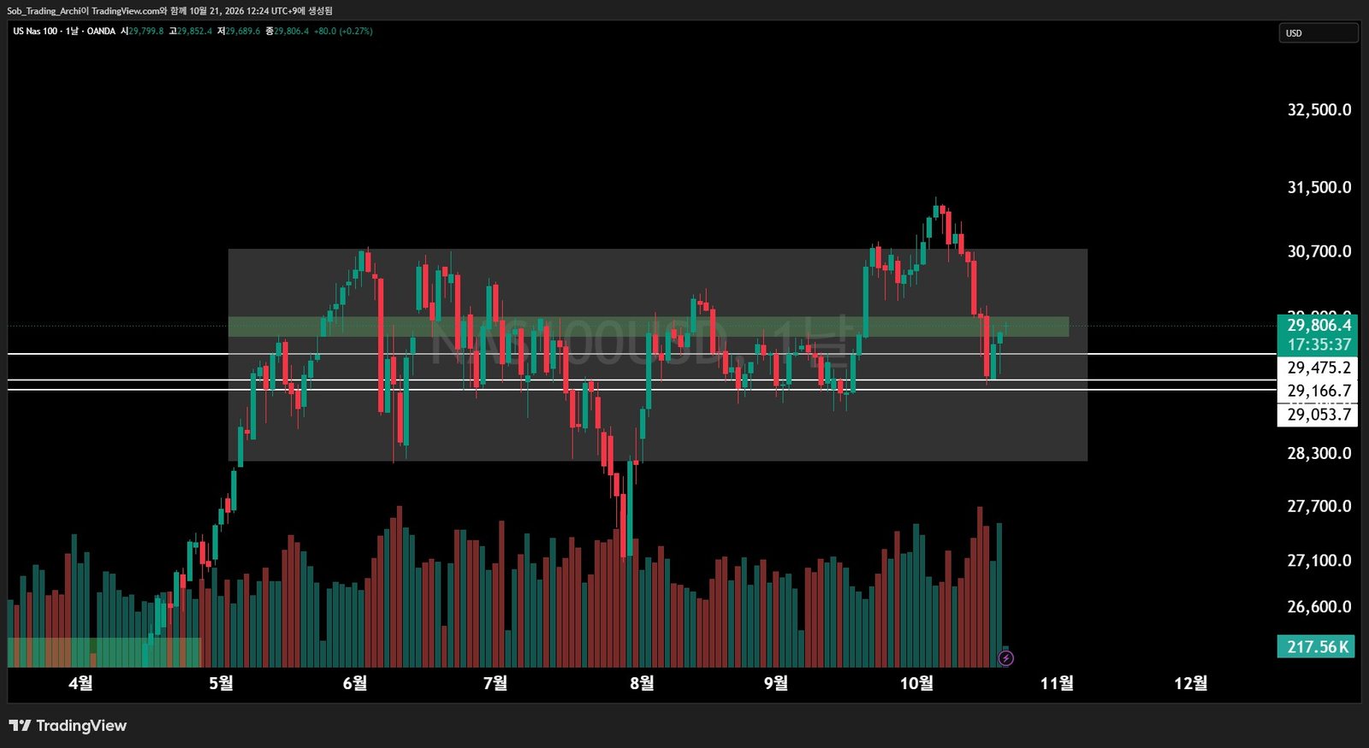This screenshot has width=1369, height=748.
Task: Click the 32,500.0 price axis label
Action: point(1319,109)
